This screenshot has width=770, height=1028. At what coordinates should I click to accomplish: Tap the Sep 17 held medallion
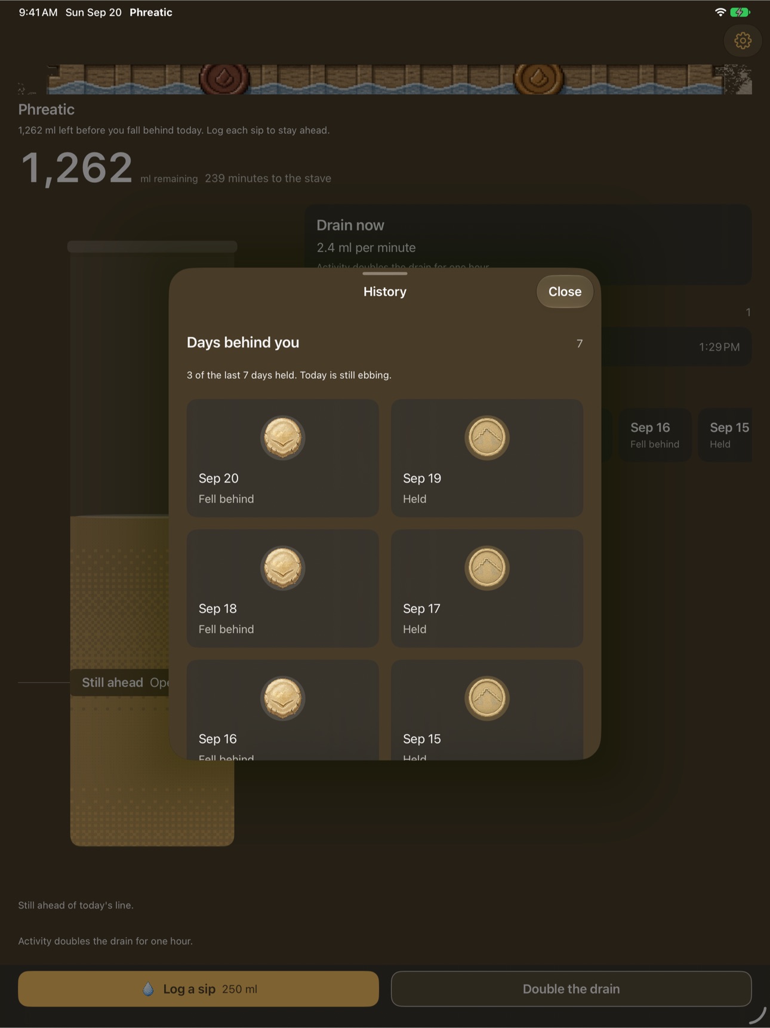(x=487, y=567)
